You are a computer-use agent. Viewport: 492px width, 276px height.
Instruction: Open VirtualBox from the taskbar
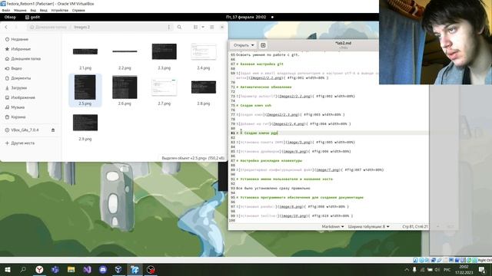(118, 270)
